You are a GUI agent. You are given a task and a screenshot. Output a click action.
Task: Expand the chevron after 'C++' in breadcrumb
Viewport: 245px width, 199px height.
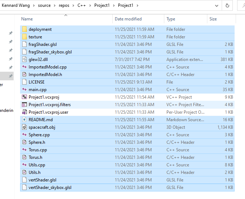(x=90, y=6)
